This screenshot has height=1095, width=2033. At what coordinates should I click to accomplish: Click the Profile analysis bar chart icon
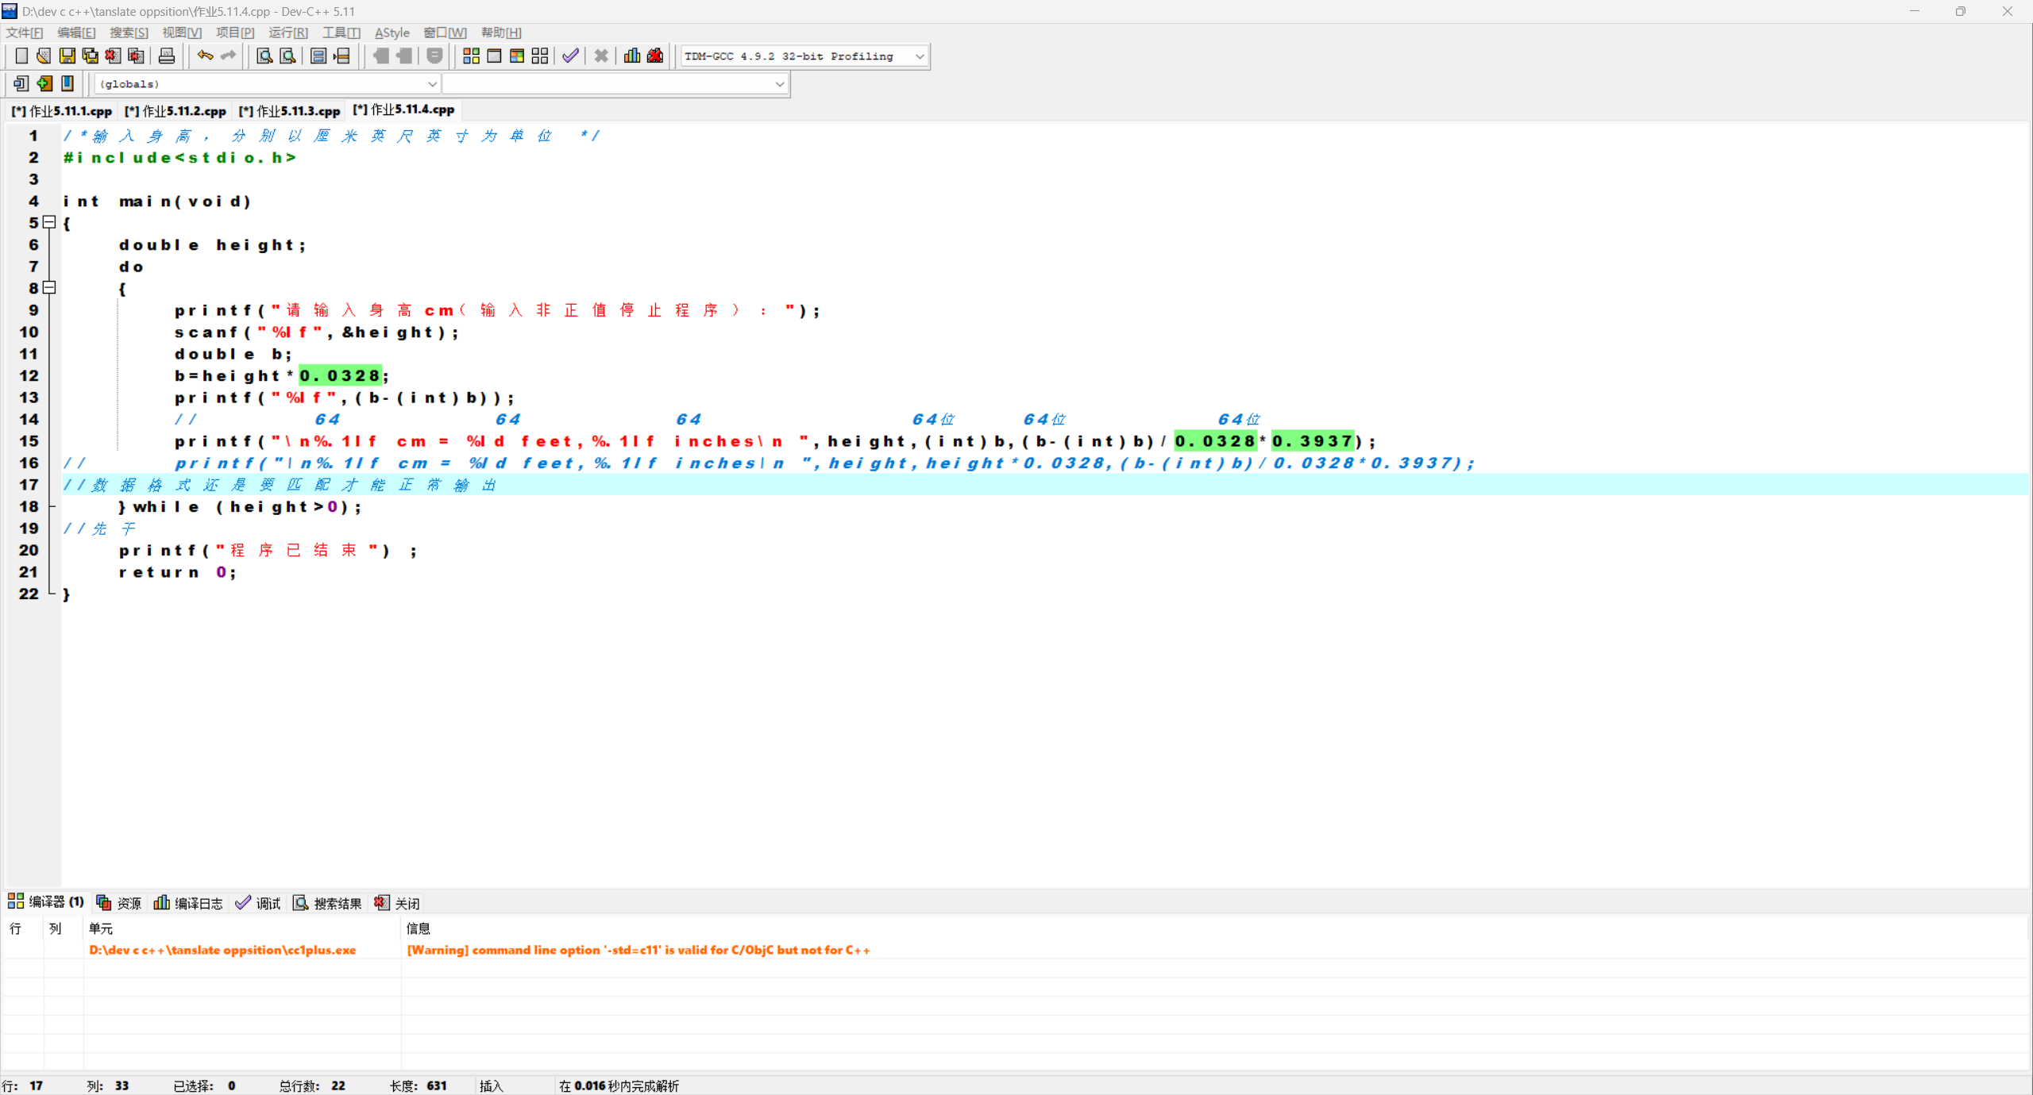tap(632, 56)
